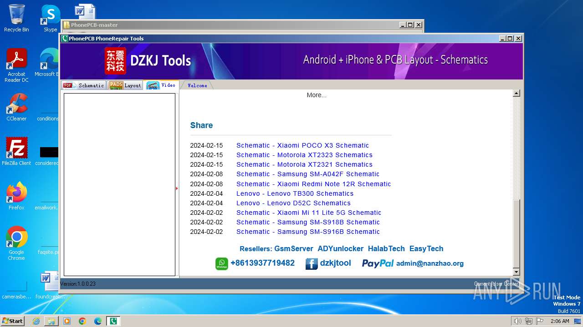Click the system clock 2:06 AM
This screenshot has width=583, height=327.
[560, 321]
